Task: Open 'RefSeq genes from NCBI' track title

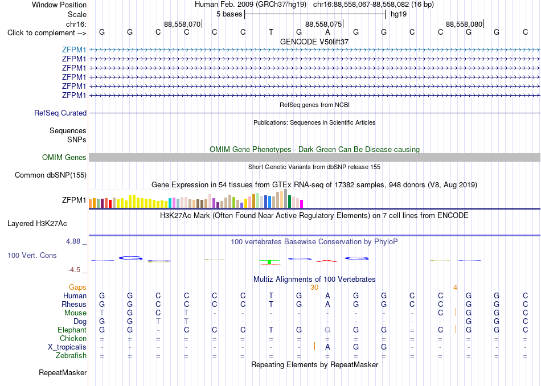Action: [314, 105]
